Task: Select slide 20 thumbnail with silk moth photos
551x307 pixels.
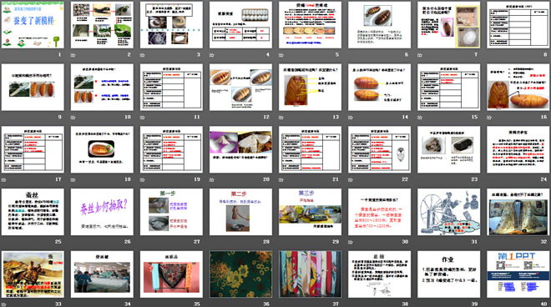Action: click(240, 149)
